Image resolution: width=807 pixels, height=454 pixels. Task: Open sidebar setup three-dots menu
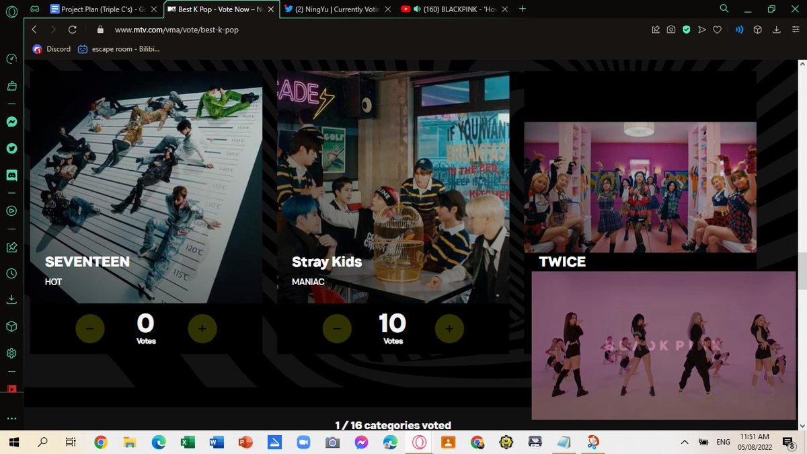pyautogui.click(x=11, y=418)
